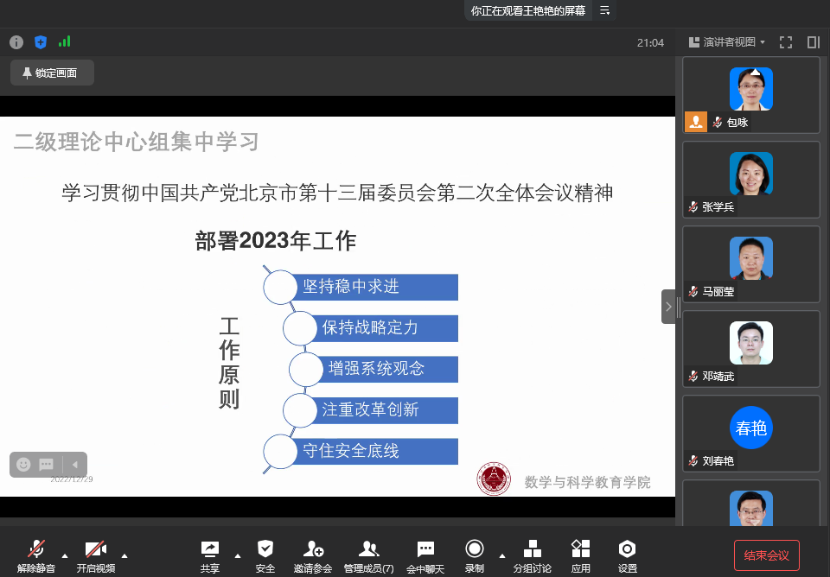This screenshot has width=830, height=577.
Task: Click 数学与科学教育学院 footer text
Action: point(588,482)
